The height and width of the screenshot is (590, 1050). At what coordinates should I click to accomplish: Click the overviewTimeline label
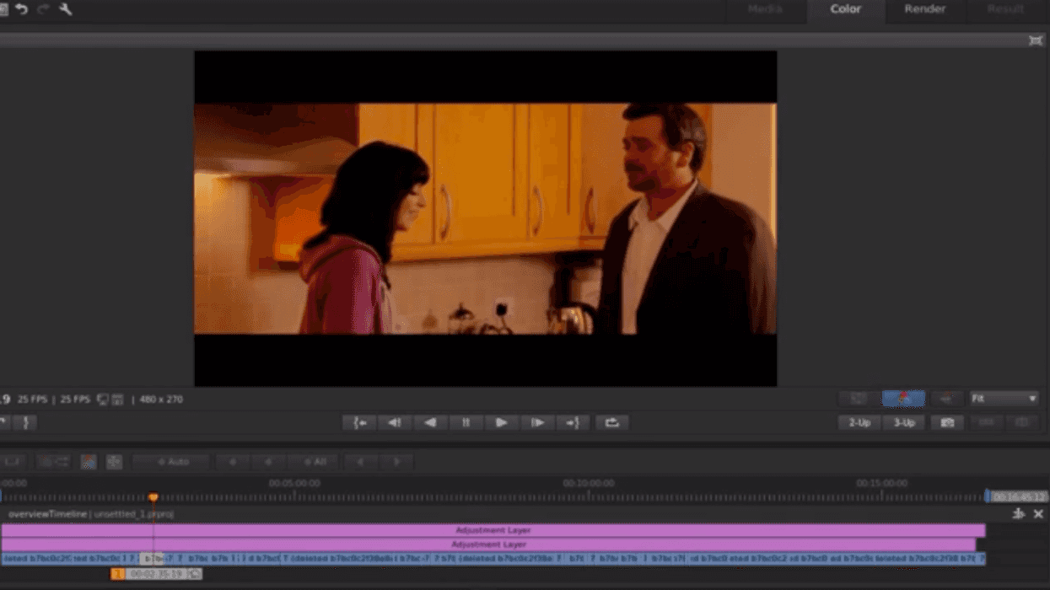(x=48, y=514)
